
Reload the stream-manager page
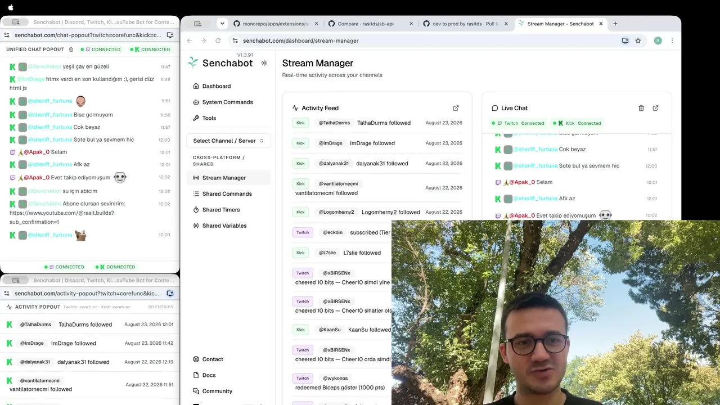[x=218, y=40]
